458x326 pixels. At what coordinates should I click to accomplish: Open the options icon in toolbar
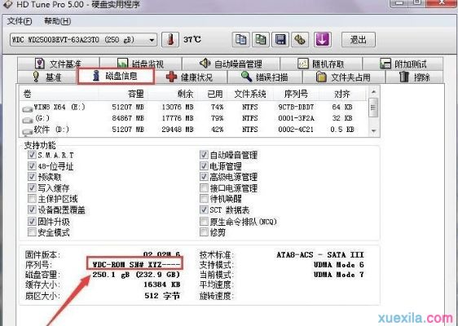tap(300, 39)
